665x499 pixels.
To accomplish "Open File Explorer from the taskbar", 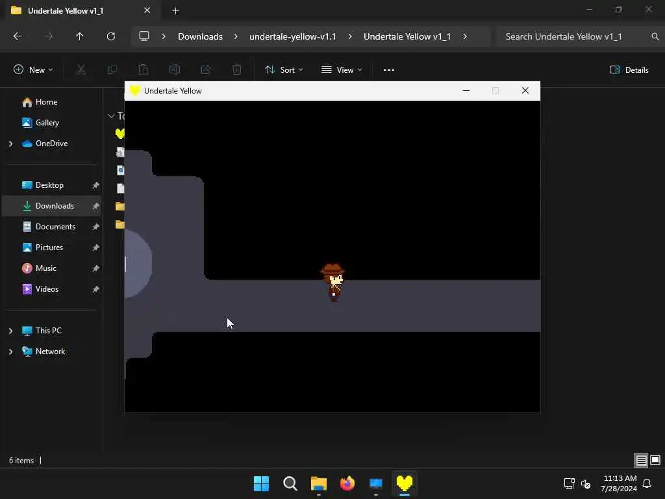I will click(318, 483).
